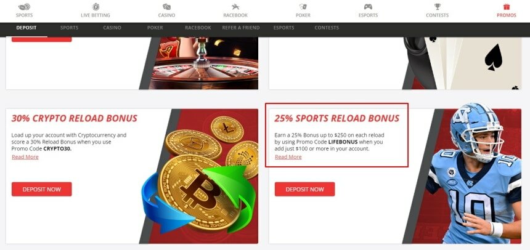Click the Promos gift box icon
Viewport: 530px width, 250px height.
[x=507, y=7]
